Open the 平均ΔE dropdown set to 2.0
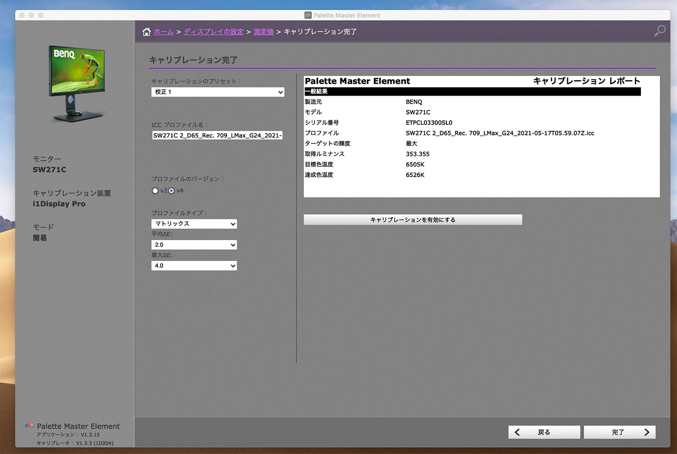The height and width of the screenshot is (454, 677). 194,245
